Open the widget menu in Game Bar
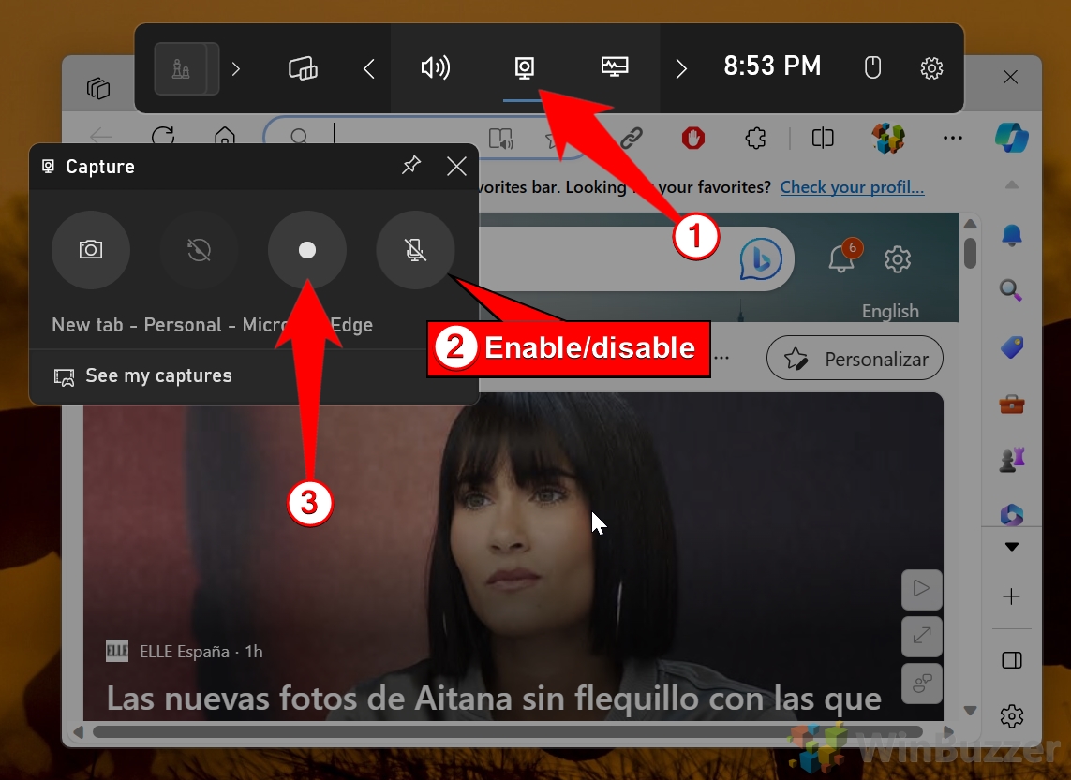1071x780 pixels. (x=303, y=68)
